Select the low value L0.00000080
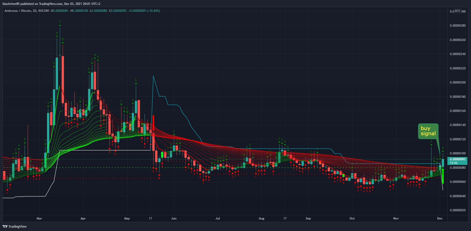The width and height of the screenshot is (471, 231). tap(99, 11)
